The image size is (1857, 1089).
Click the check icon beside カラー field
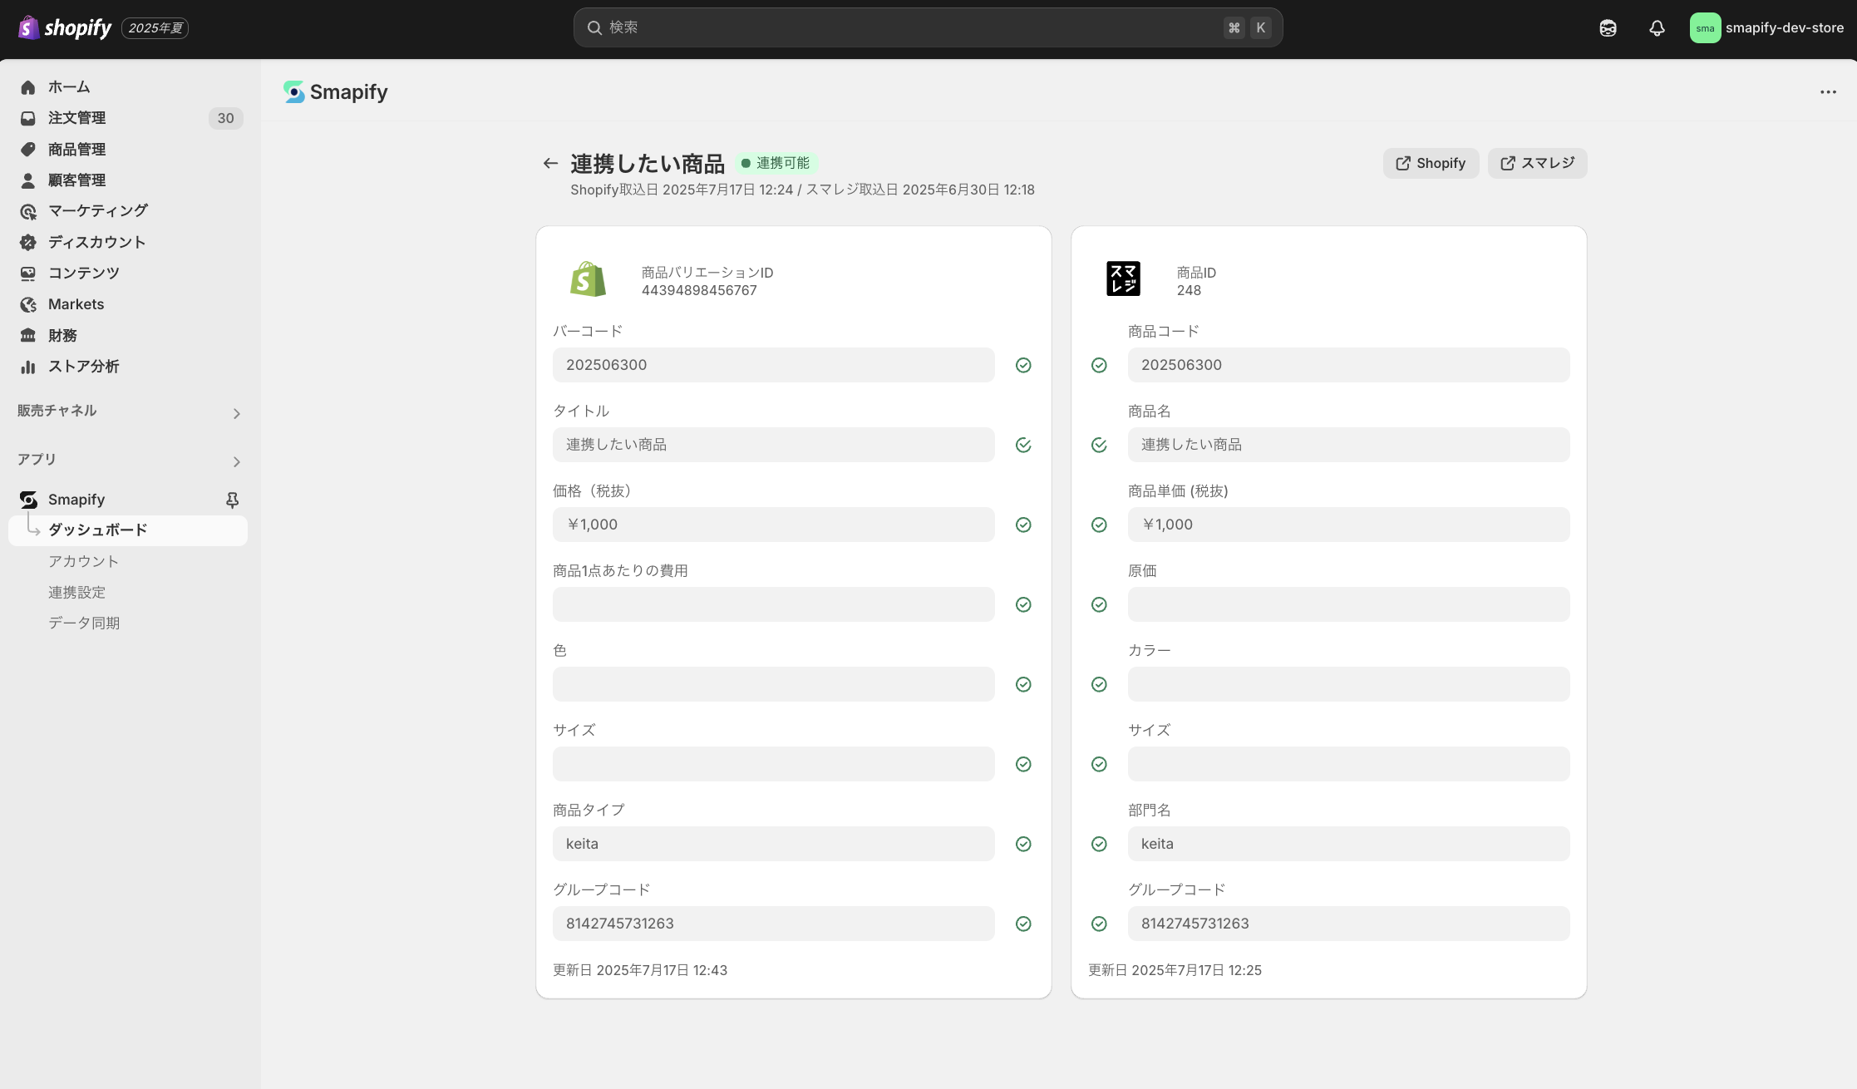tap(1099, 684)
